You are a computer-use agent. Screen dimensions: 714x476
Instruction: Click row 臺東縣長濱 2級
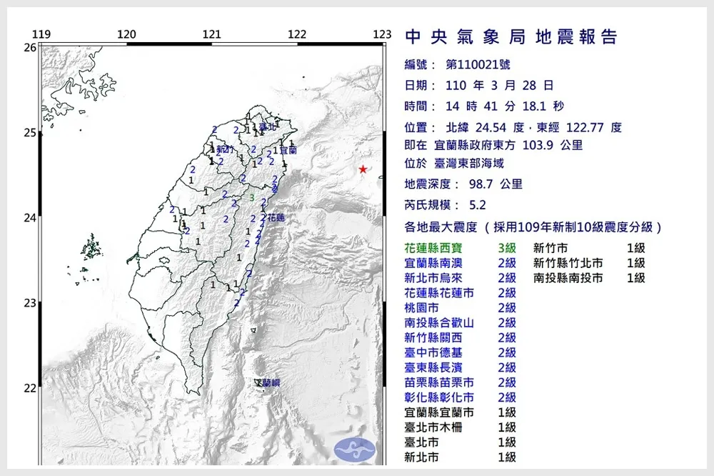tap(460, 367)
